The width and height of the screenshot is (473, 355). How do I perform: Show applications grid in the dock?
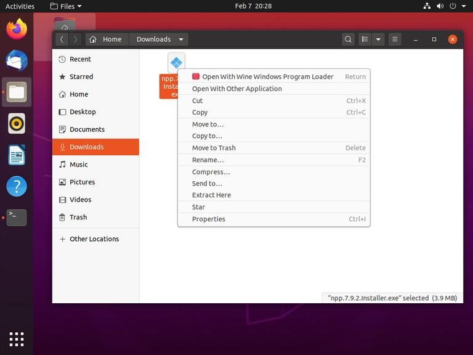click(17, 338)
